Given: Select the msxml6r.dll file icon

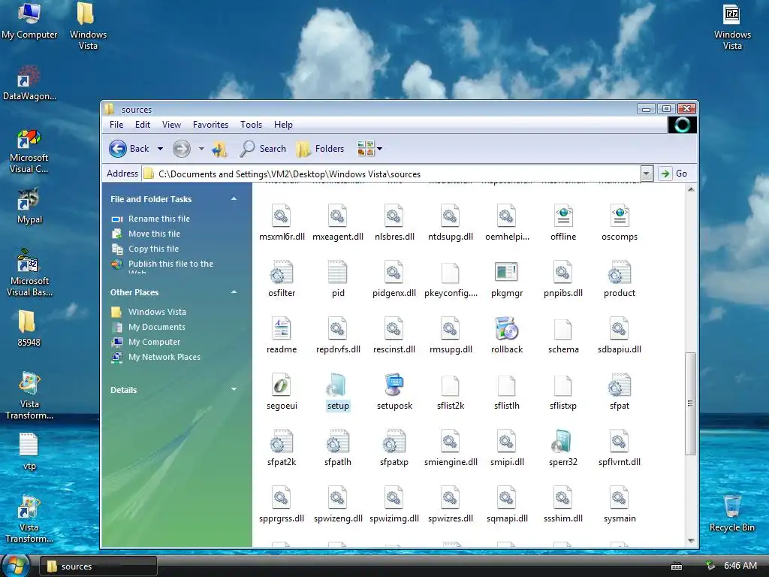Looking at the screenshot, I should 282,216.
